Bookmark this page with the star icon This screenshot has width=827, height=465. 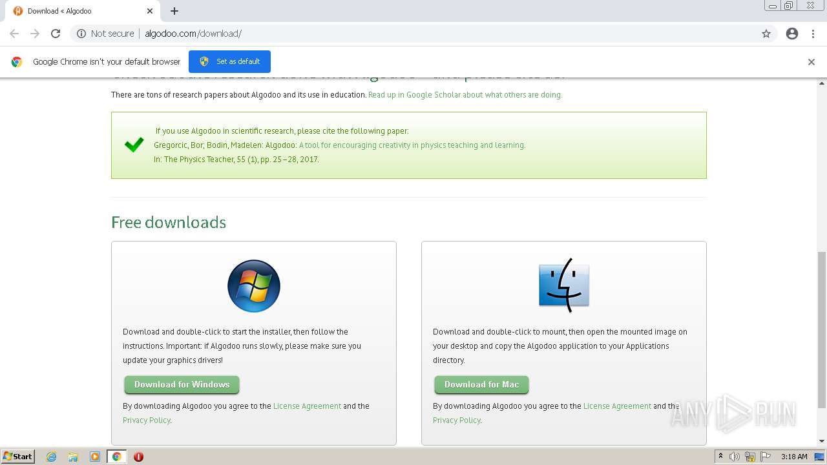(766, 34)
